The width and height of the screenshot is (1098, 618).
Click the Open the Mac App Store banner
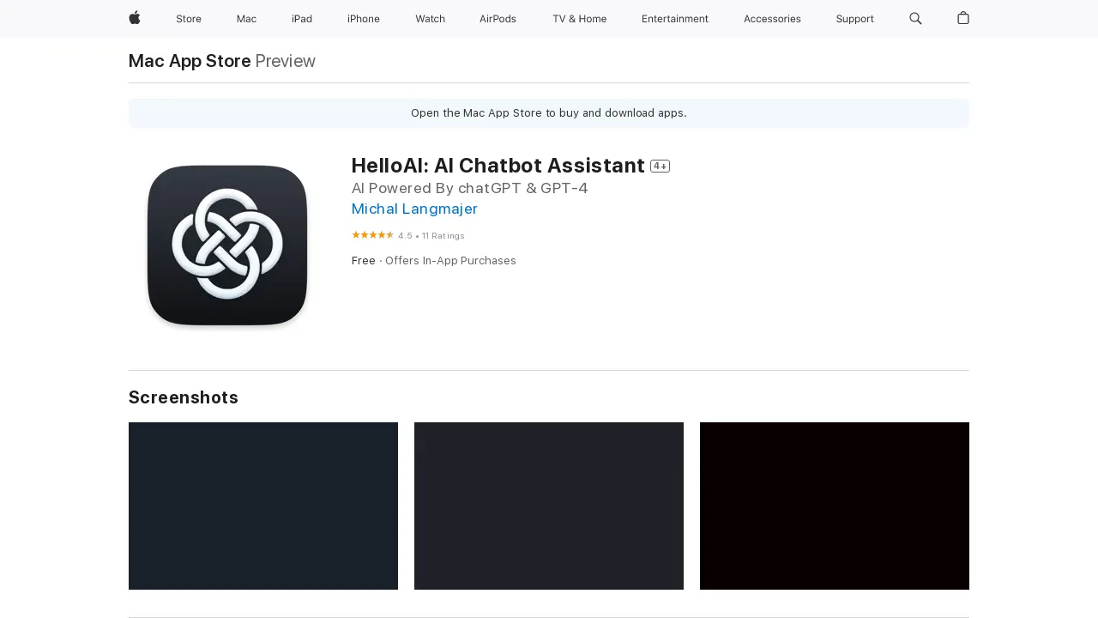[x=549, y=113]
